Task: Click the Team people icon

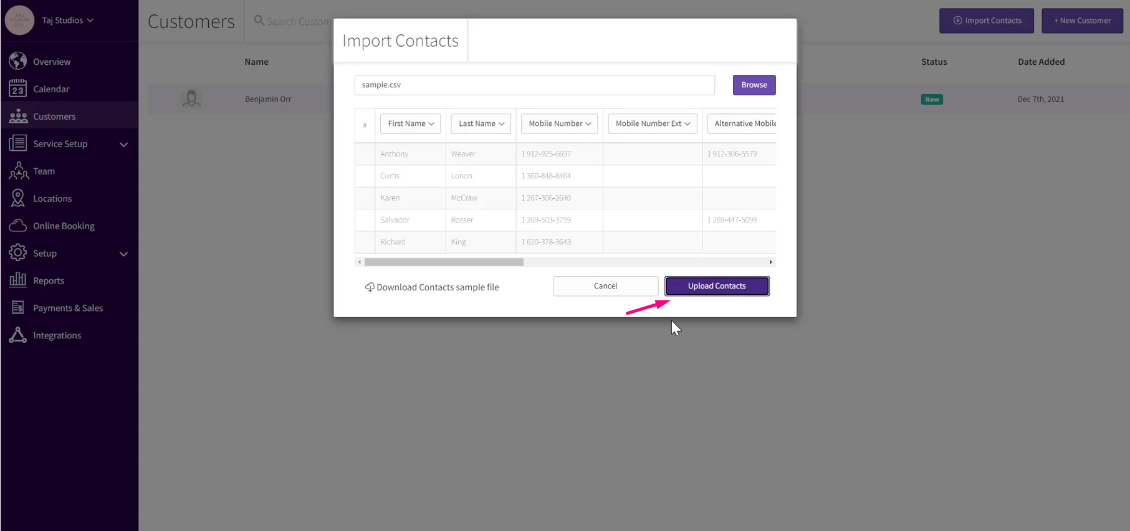Action: pyautogui.click(x=18, y=171)
